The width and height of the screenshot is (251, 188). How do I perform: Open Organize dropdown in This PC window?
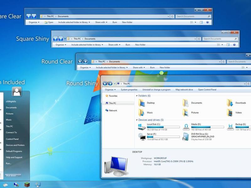pyautogui.click(x=110, y=90)
